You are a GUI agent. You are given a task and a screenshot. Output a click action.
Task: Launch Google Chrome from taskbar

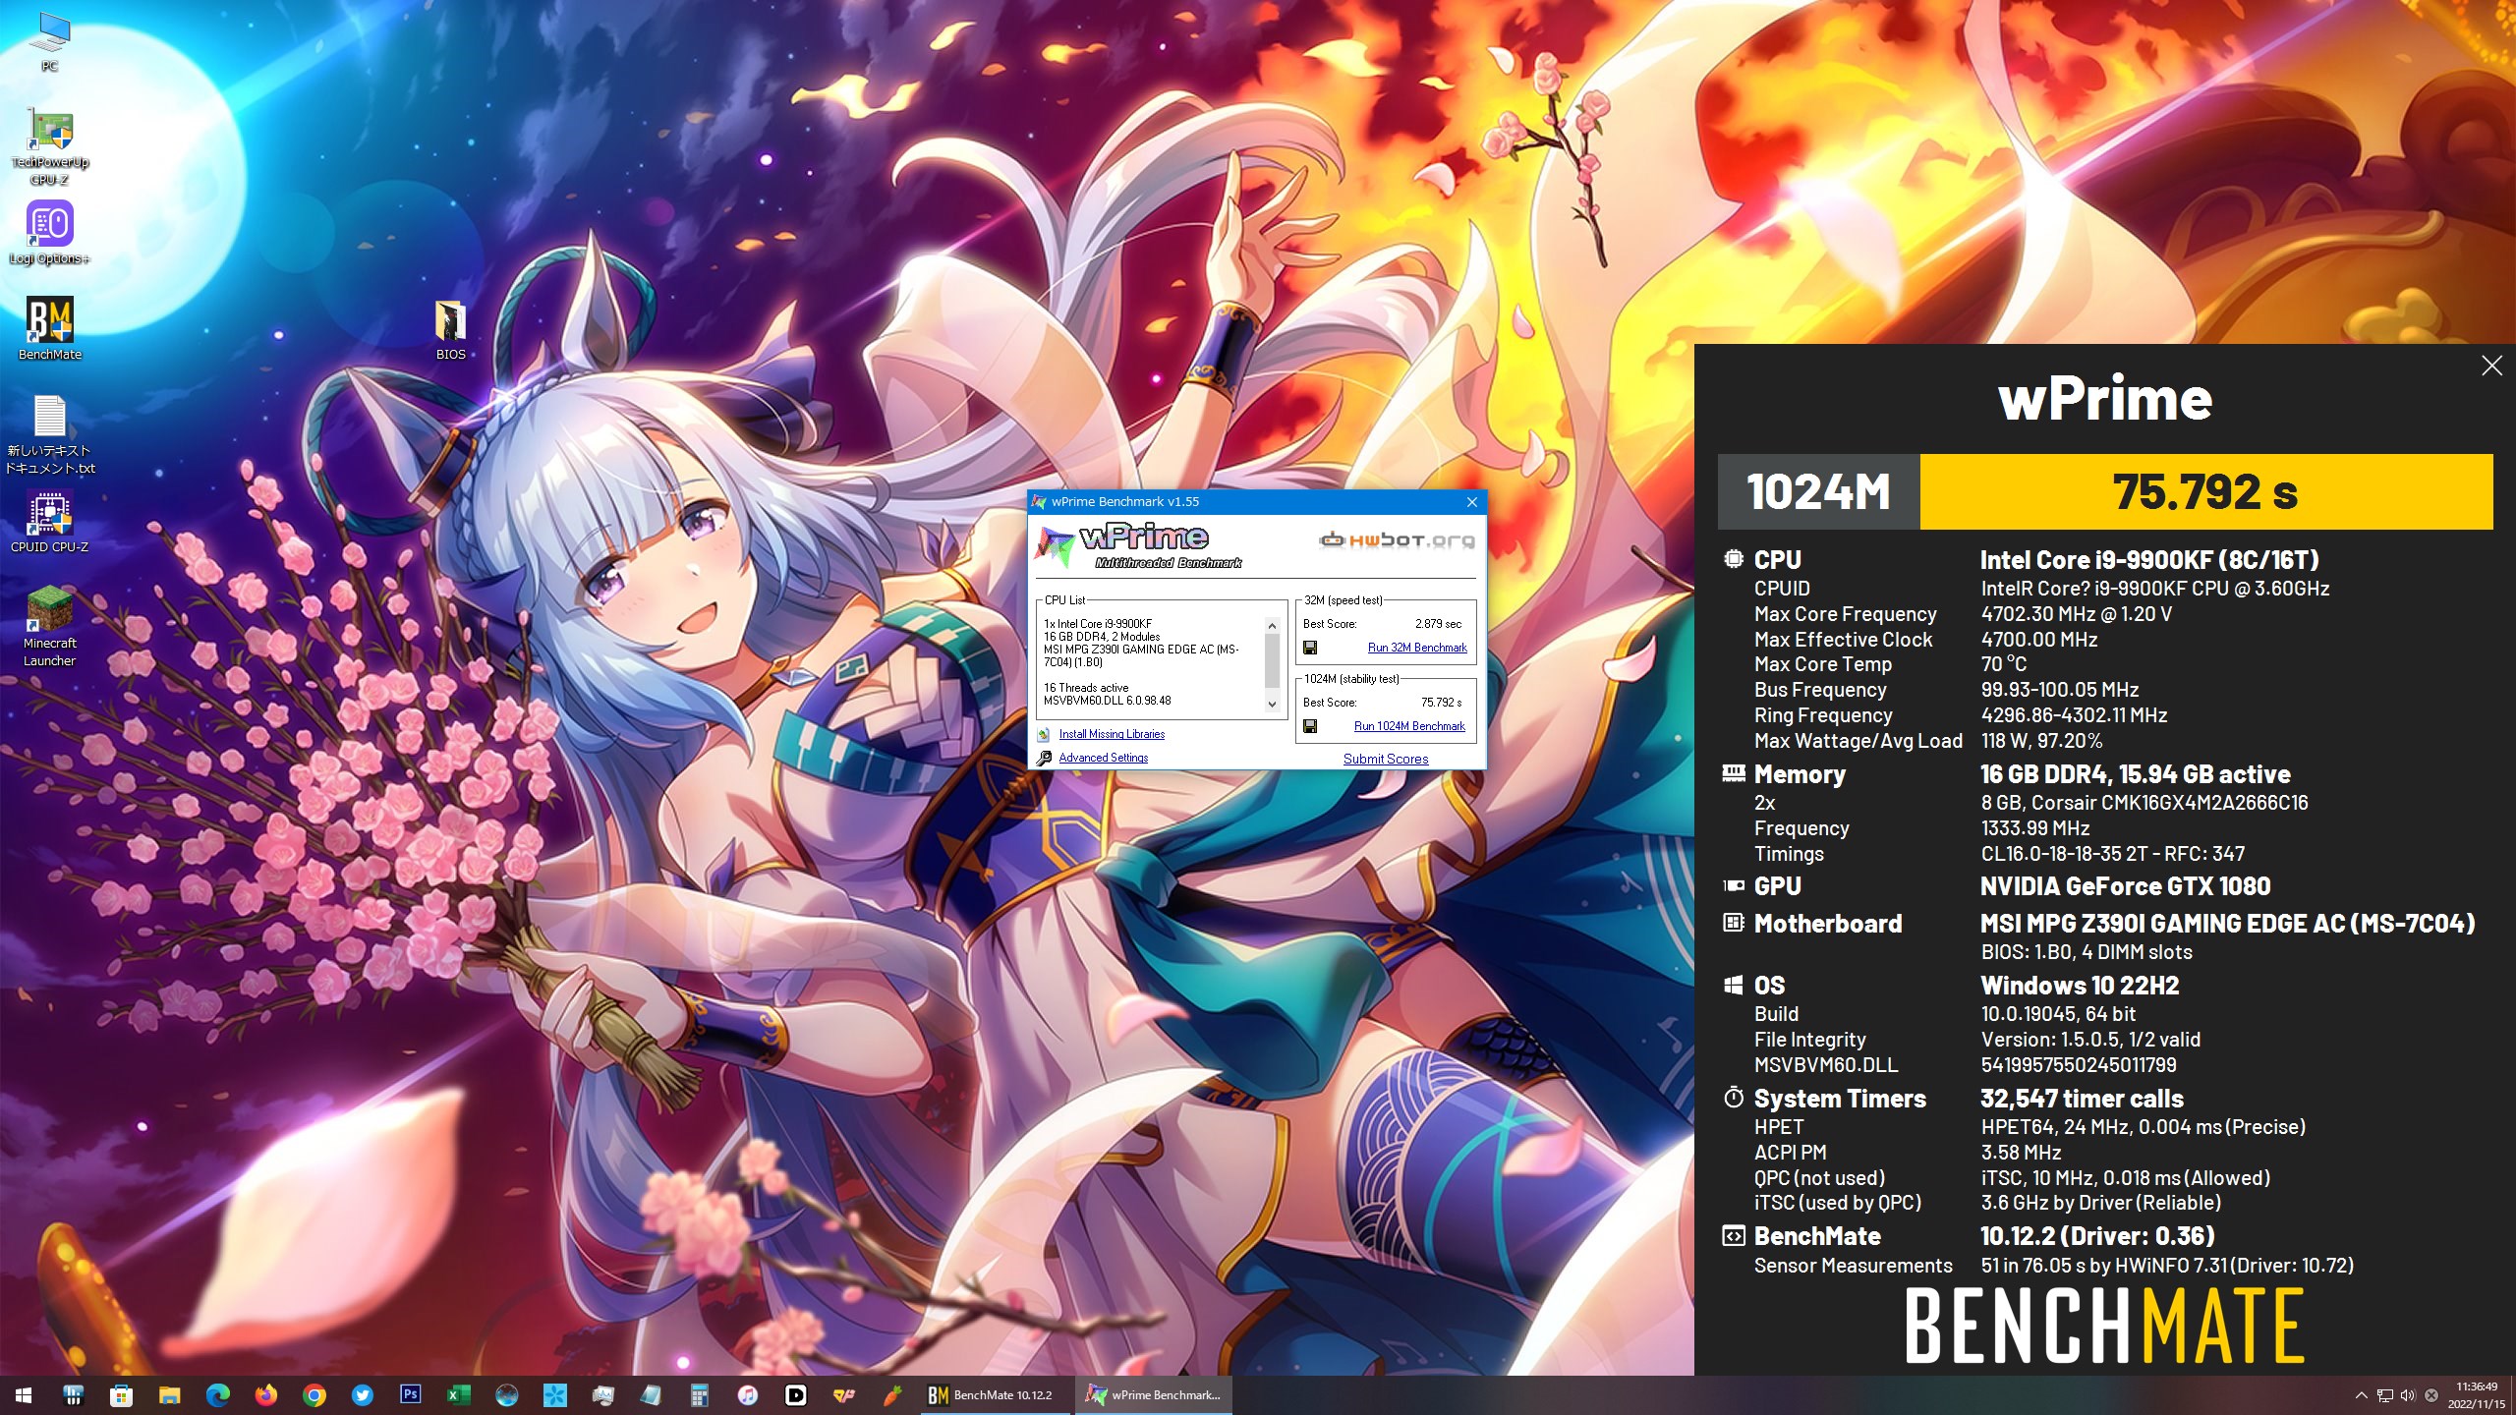314,1395
